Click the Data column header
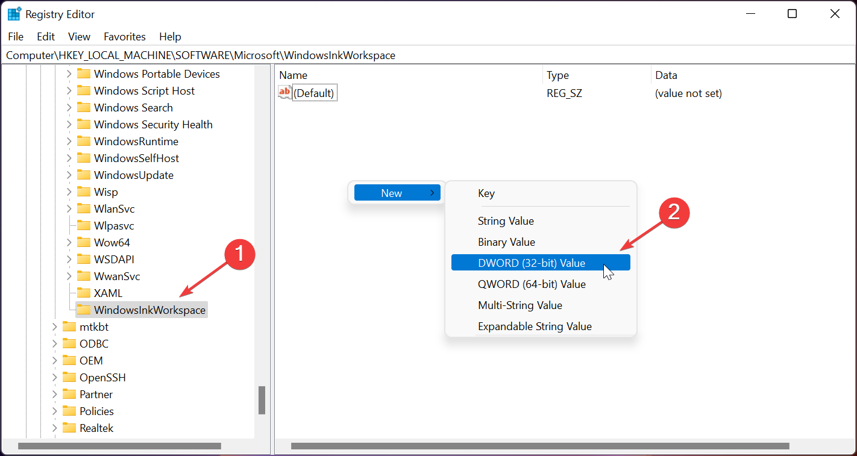Screen dimensions: 857x456 tap(753, 75)
